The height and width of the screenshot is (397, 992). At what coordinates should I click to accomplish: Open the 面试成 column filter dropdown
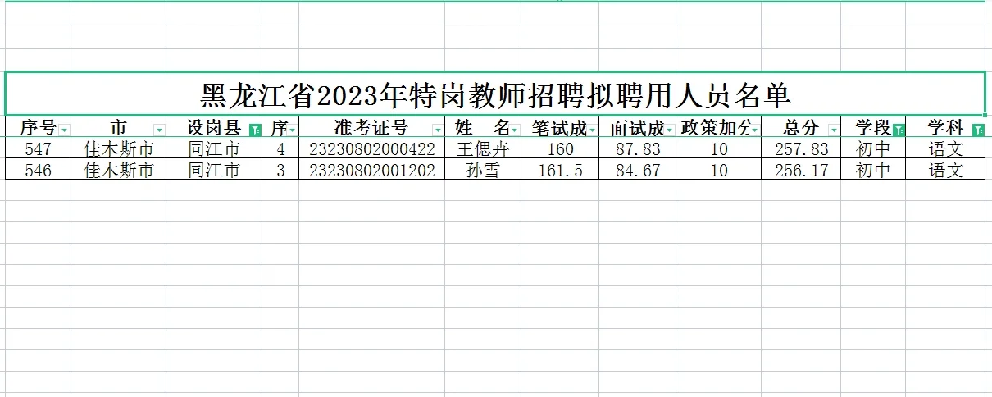(670, 130)
